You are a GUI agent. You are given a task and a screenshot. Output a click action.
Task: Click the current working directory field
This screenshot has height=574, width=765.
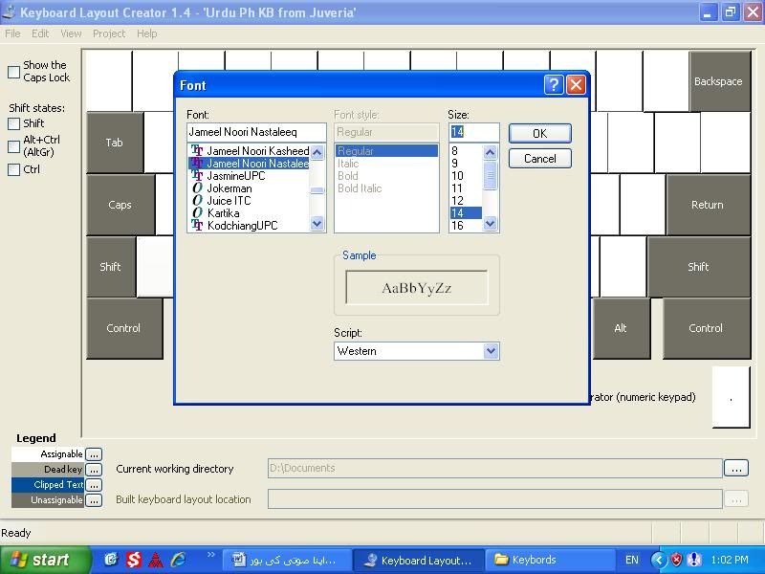coord(494,468)
